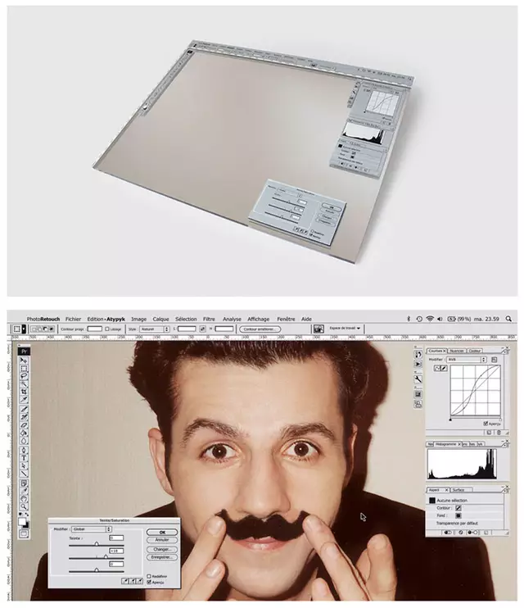
Task: Select the Zoom magnifier tool
Action: 24,506
